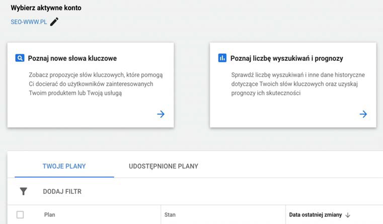Click the pencil icon to edit account

pos(54,22)
